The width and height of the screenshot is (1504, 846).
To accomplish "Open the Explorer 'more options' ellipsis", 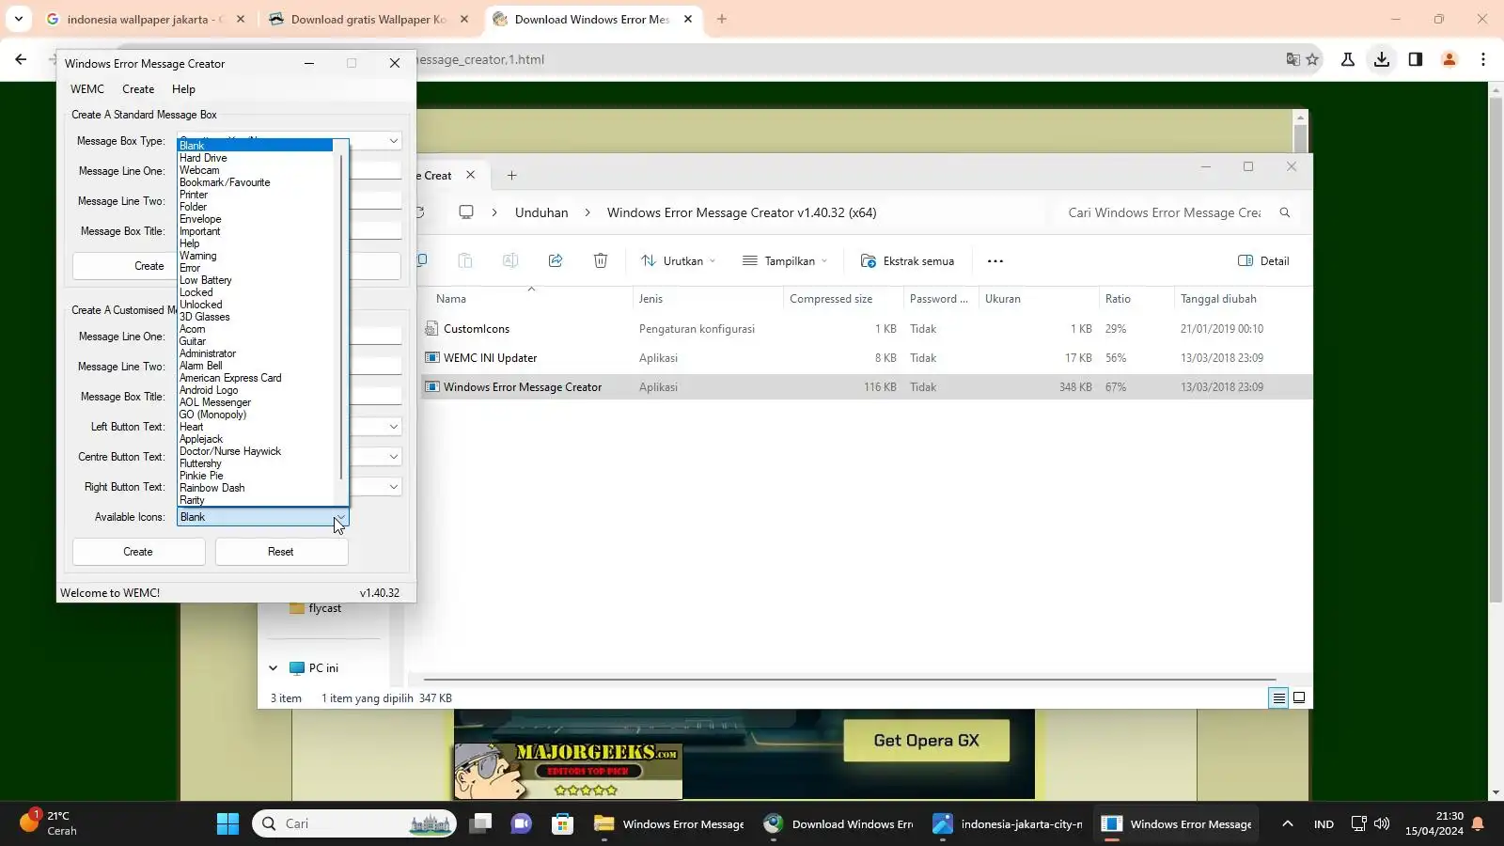I will [995, 261].
